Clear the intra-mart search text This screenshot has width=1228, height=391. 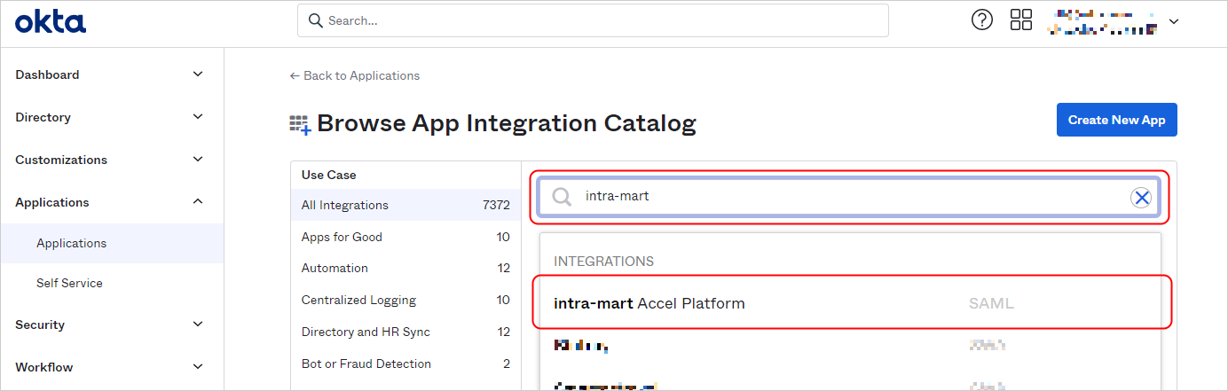1141,197
